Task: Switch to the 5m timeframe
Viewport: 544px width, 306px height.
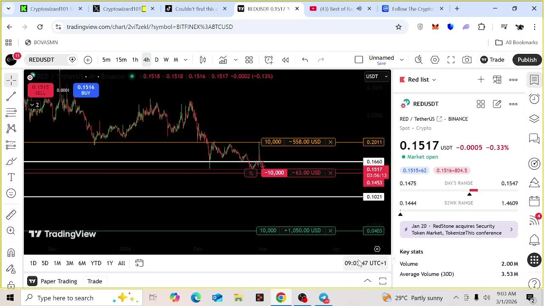Action: [106, 60]
